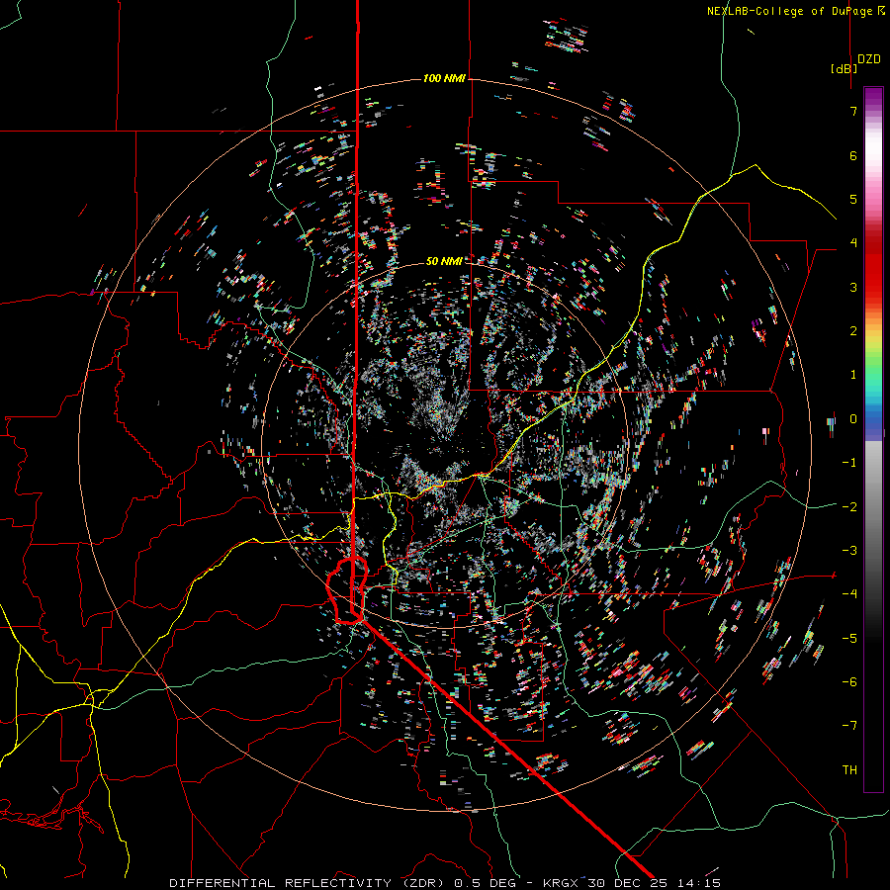
Task: Click the 1 dB value on the color scale
Action: click(853, 375)
